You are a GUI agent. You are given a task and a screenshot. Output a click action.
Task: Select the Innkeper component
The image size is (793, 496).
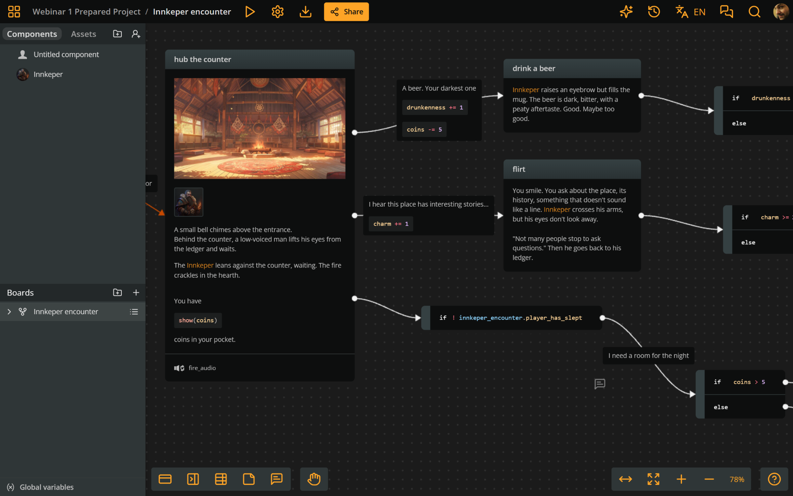tap(73, 74)
